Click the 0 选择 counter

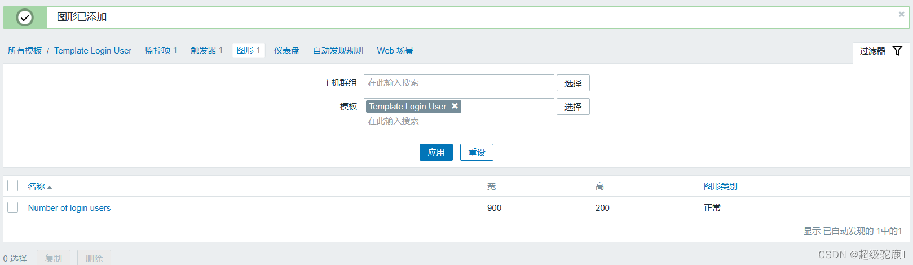point(15,258)
